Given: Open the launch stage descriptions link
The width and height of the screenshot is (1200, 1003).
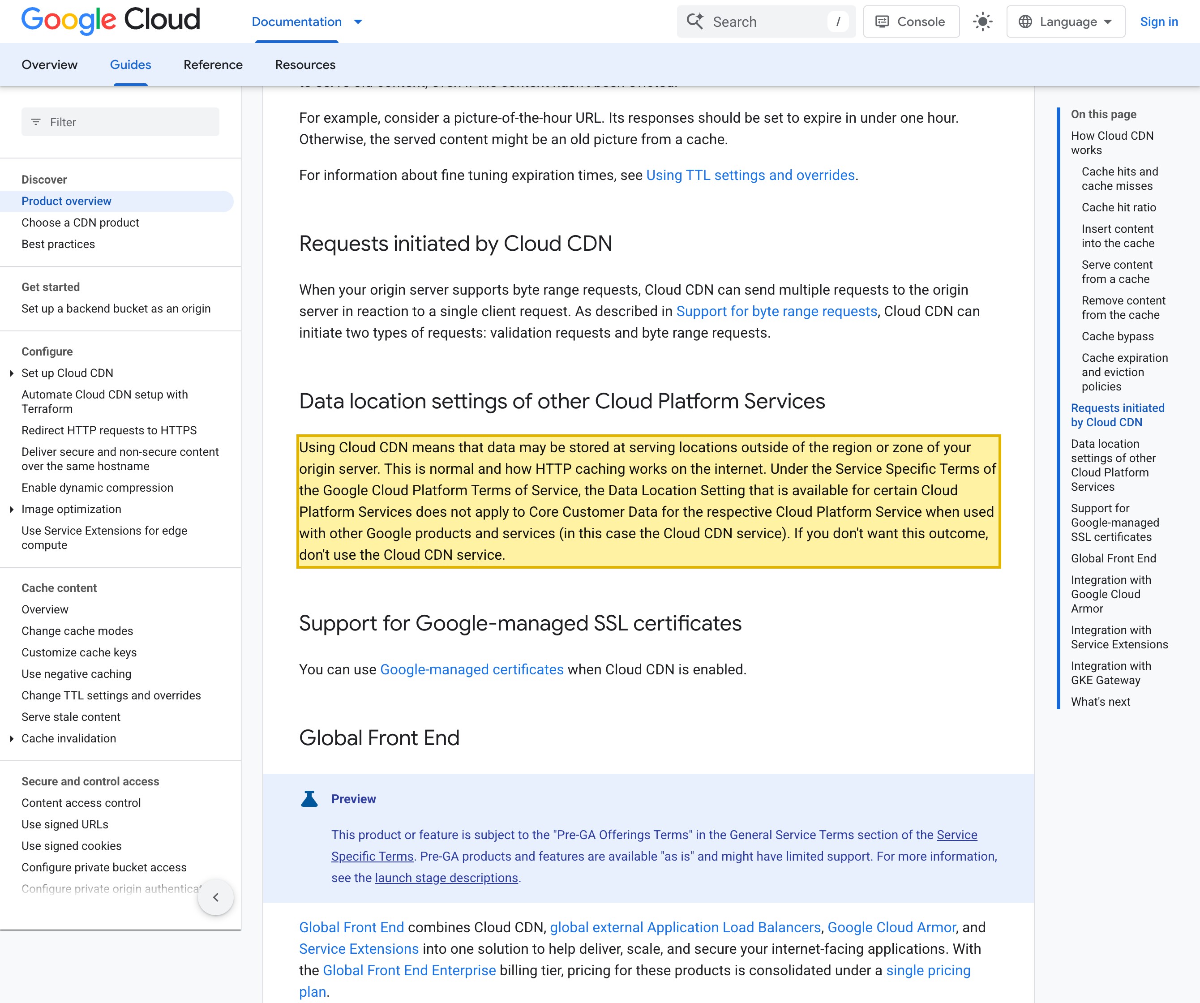Looking at the screenshot, I should click(446, 878).
